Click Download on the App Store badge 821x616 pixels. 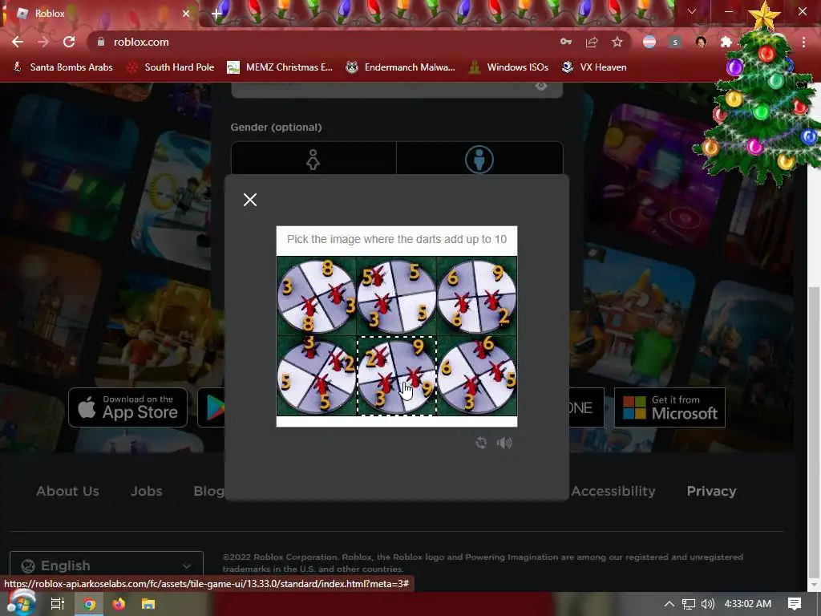127,407
